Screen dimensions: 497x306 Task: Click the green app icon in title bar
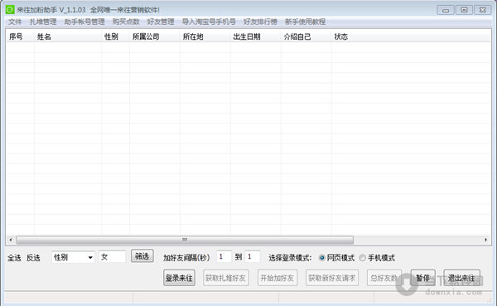tap(10, 10)
